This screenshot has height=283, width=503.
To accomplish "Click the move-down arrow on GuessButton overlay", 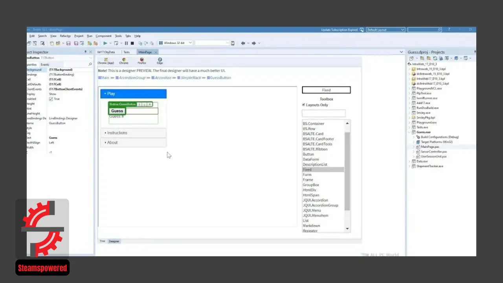I will (x=145, y=105).
